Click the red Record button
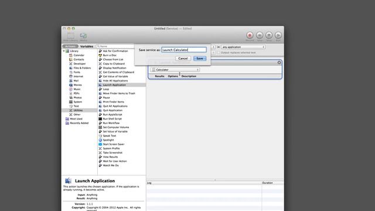 250,35
